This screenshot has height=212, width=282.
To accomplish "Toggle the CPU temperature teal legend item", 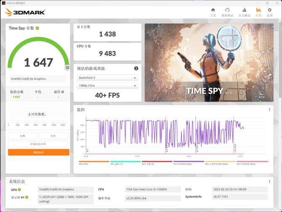I will click(x=125, y=163).
